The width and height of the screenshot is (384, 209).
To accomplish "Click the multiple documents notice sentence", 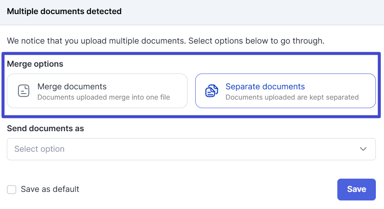I will pyautogui.click(x=166, y=41).
